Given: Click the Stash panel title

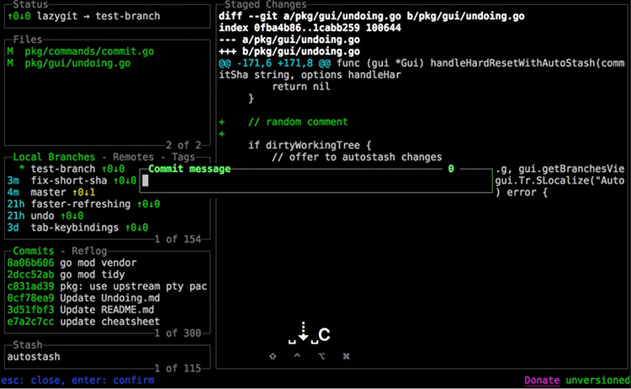Looking at the screenshot, I should click(28, 345).
